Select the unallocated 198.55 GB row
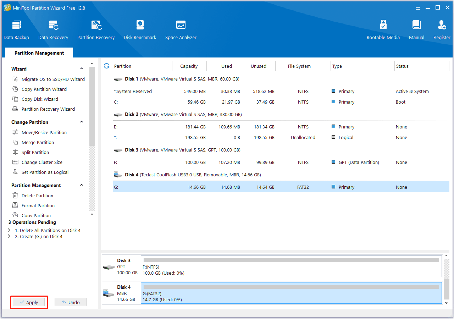This screenshot has height=319, width=454. 281,137
